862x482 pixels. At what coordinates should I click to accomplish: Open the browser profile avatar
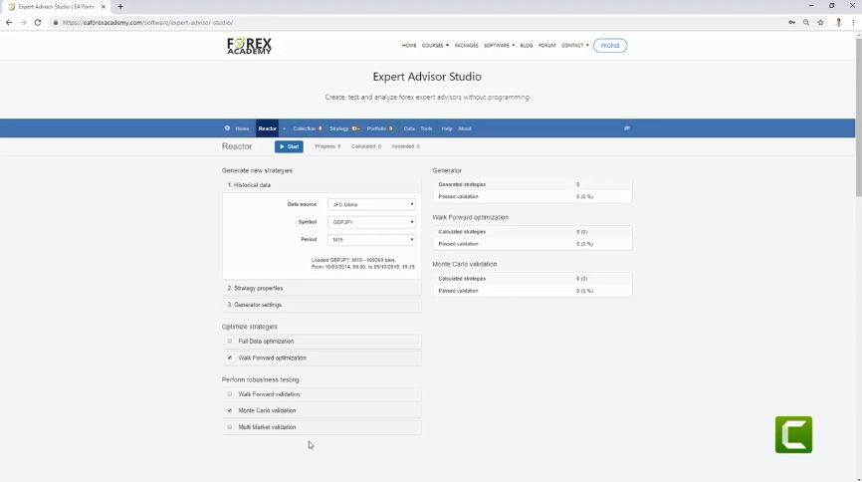click(838, 23)
